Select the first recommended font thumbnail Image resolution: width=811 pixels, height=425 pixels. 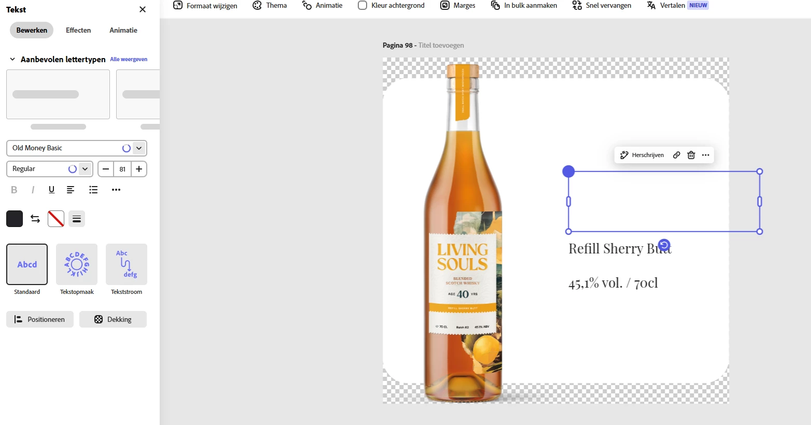point(58,94)
